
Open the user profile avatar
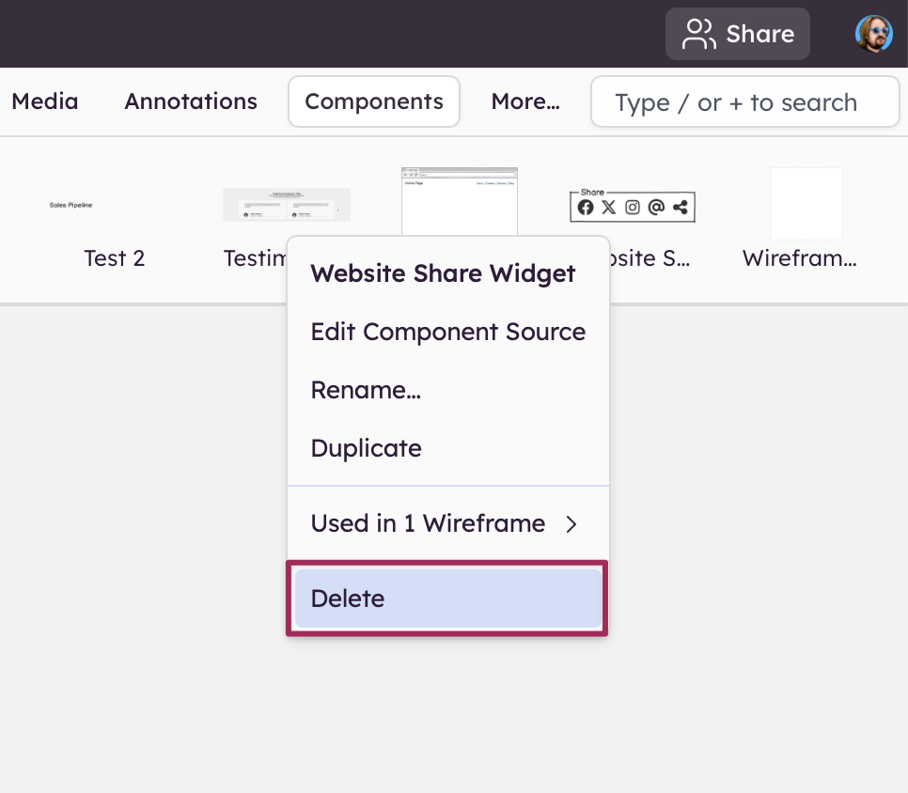coord(873,34)
